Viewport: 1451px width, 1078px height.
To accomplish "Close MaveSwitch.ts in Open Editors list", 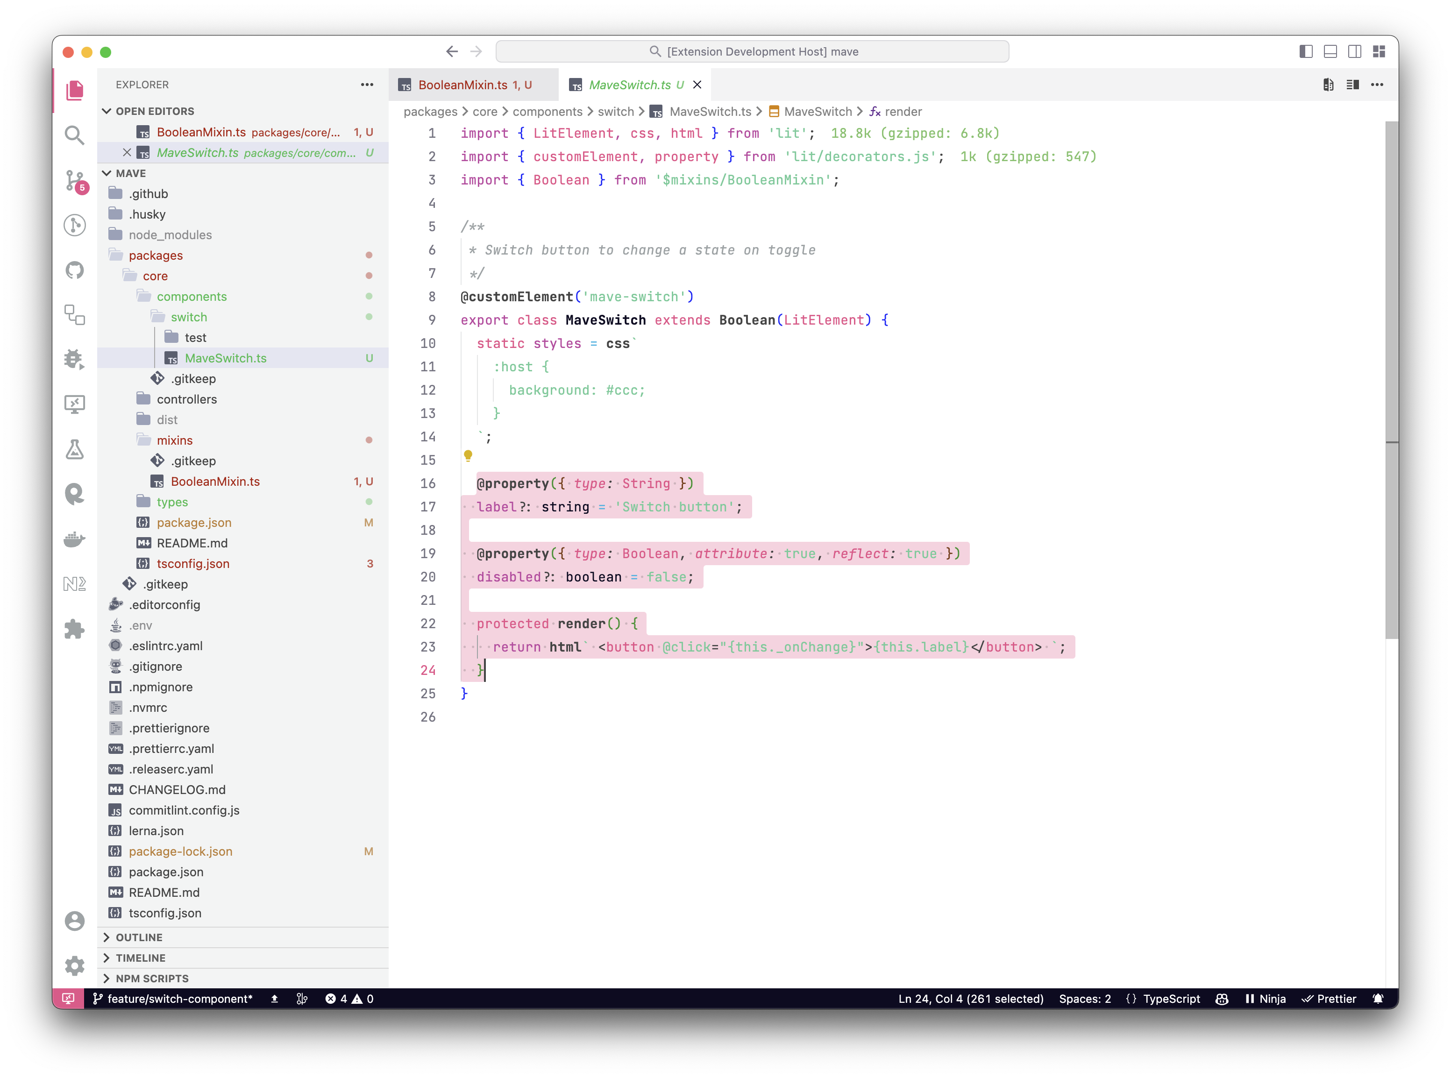I will pyautogui.click(x=127, y=152).
